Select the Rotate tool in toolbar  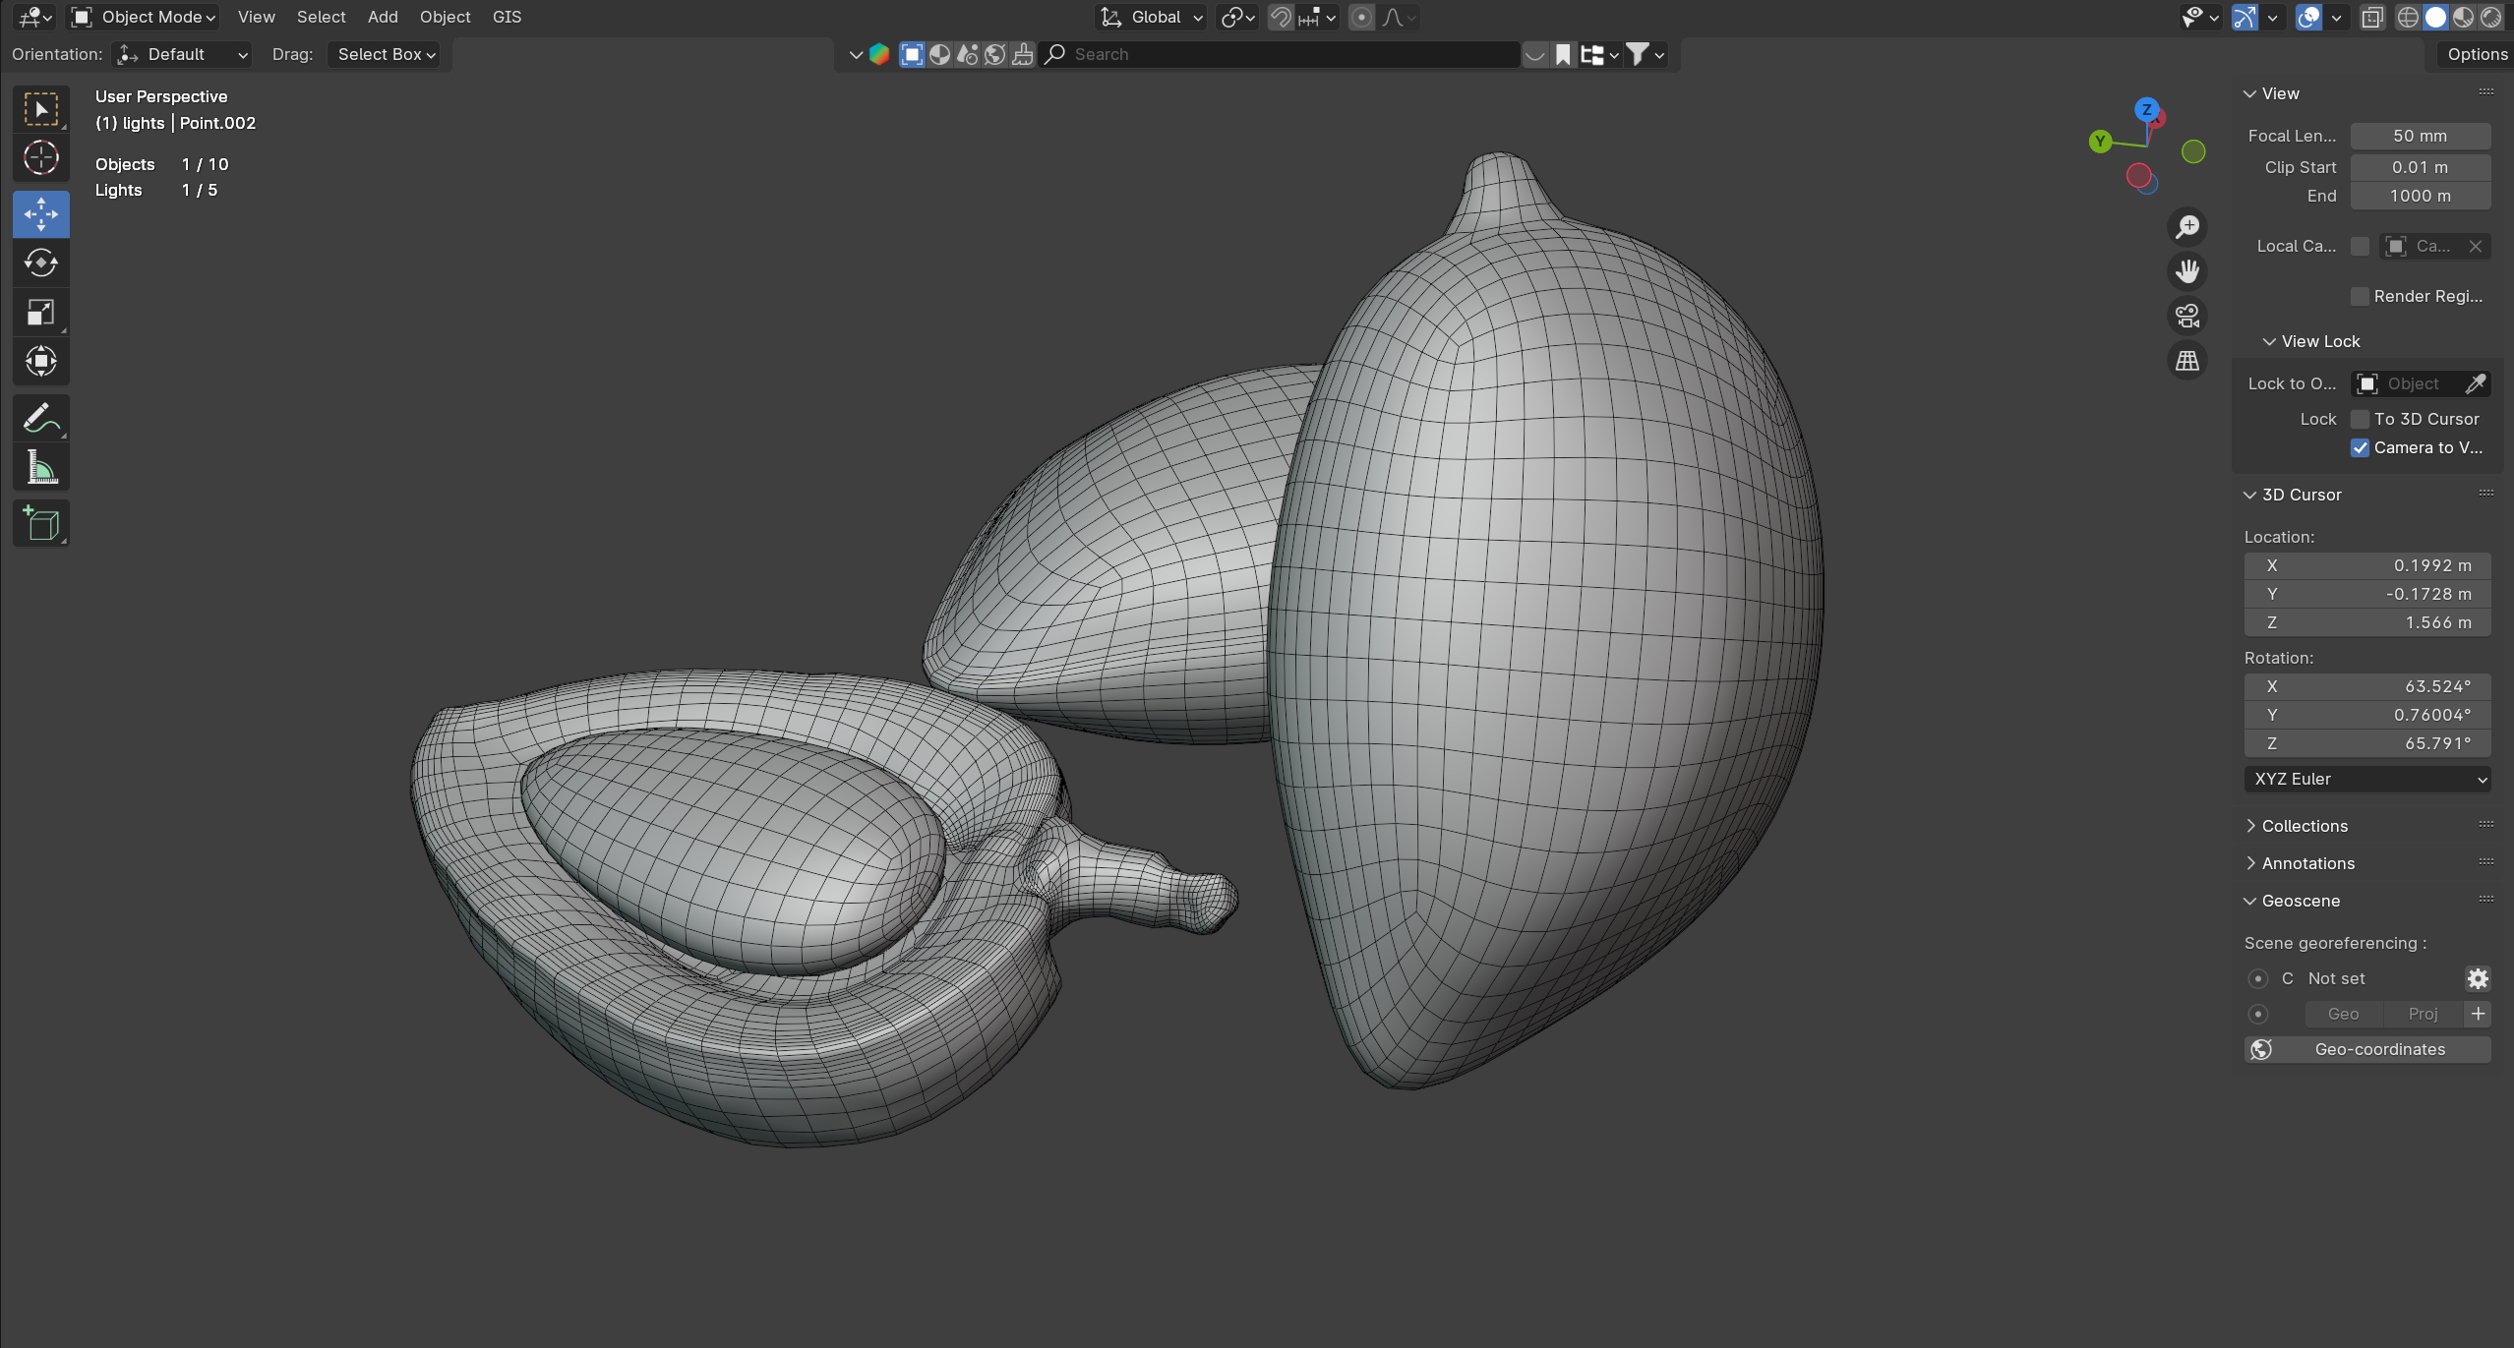(x=40, y=264)
